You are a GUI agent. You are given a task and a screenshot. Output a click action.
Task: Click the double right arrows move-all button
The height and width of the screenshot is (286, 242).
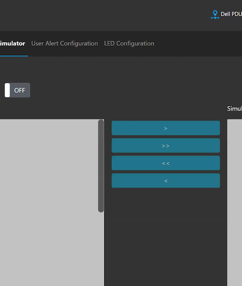pos(166,146)
